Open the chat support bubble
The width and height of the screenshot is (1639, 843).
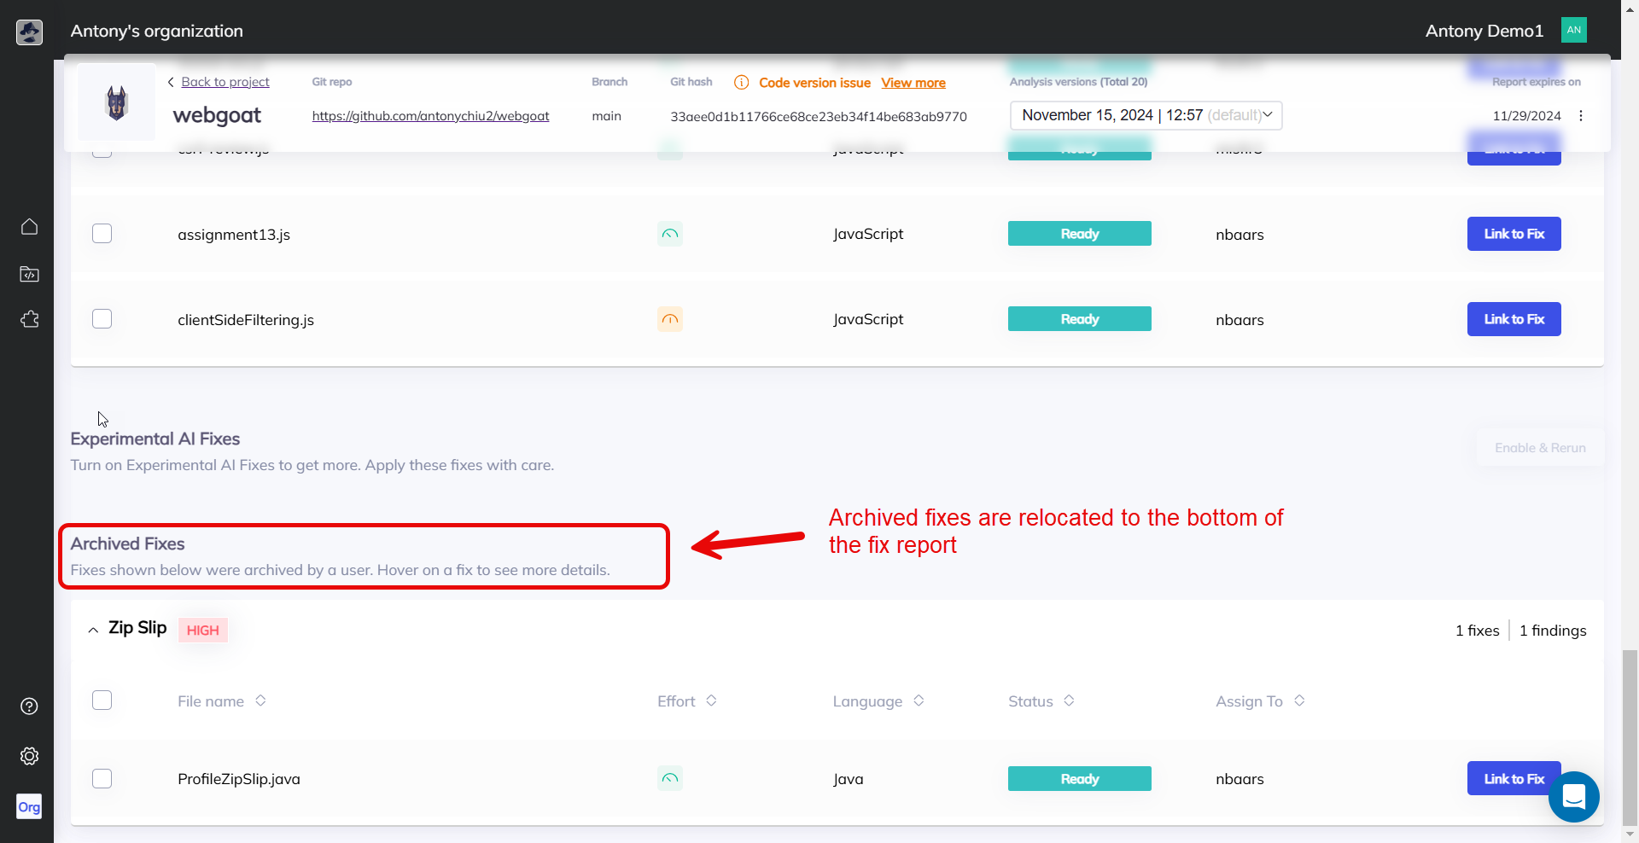1573,797
